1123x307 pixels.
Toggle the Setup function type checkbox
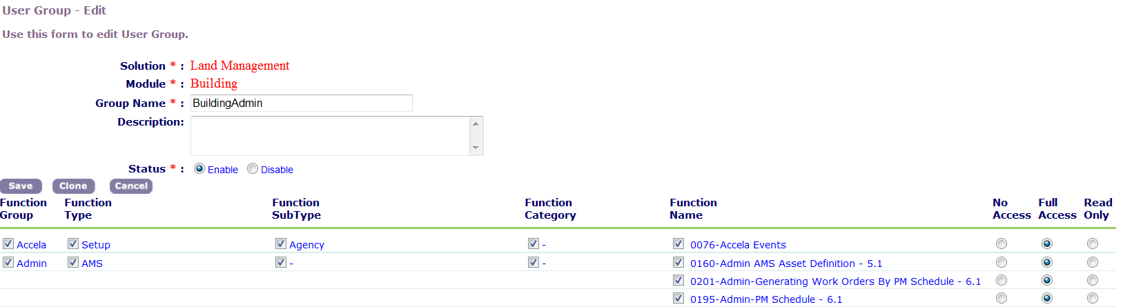pos(73,244)
